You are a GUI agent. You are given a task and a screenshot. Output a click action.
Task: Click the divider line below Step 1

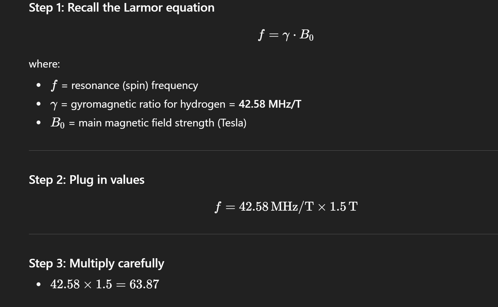263,151
